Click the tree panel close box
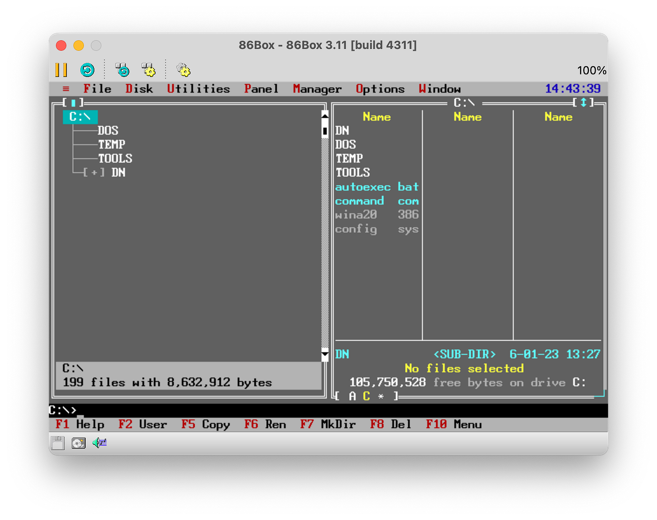Viewport: 657px width, 520px height. pos(73,102)
